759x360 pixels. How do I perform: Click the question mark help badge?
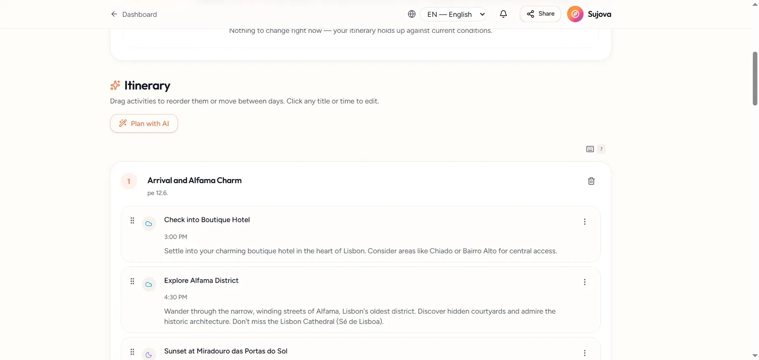tap(601, 149)
